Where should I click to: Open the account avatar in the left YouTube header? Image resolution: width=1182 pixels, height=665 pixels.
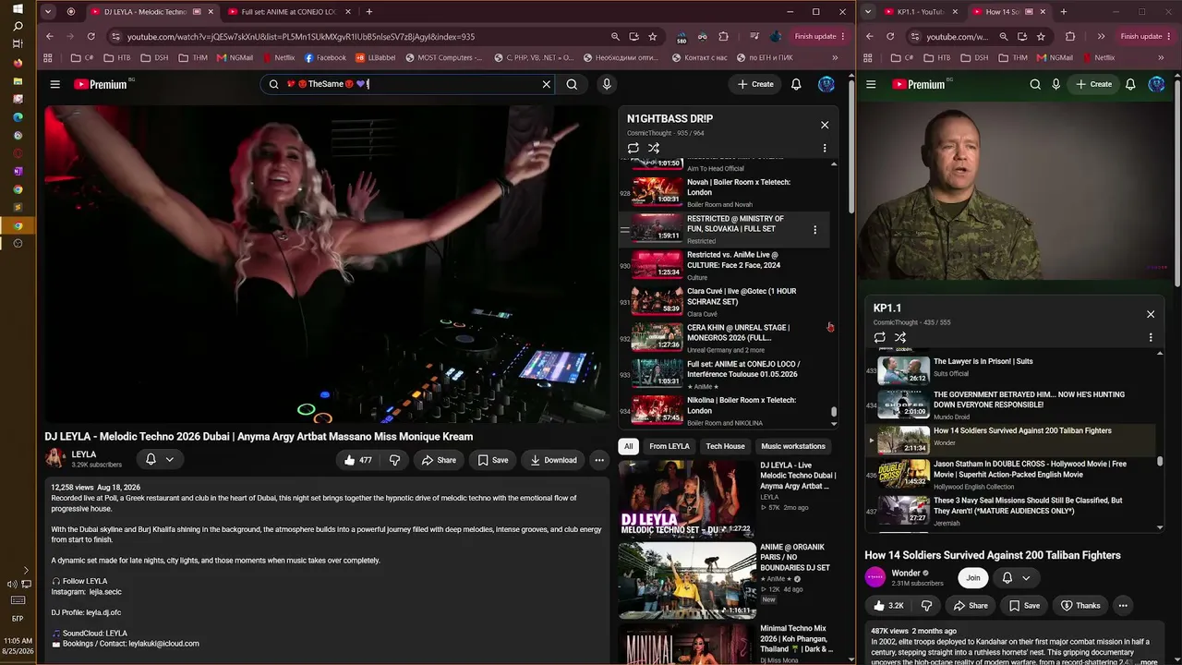pos(826,84)
